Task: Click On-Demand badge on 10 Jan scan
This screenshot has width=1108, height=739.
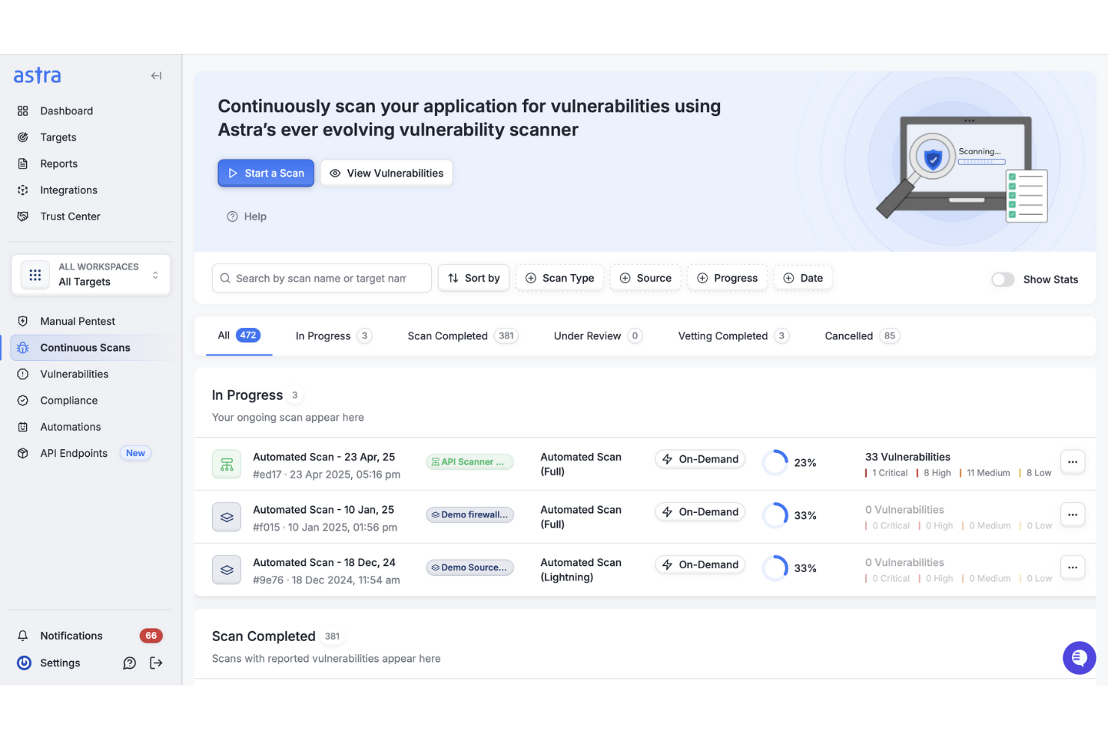Action: (x=700, y=512)
